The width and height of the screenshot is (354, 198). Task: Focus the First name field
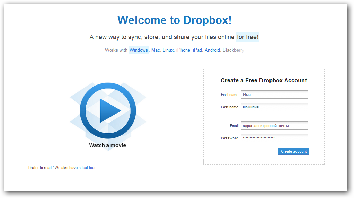click(x=274, y=94)
